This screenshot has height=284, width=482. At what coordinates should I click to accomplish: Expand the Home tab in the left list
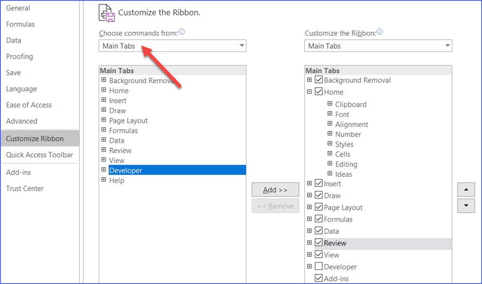coord(104,91)
